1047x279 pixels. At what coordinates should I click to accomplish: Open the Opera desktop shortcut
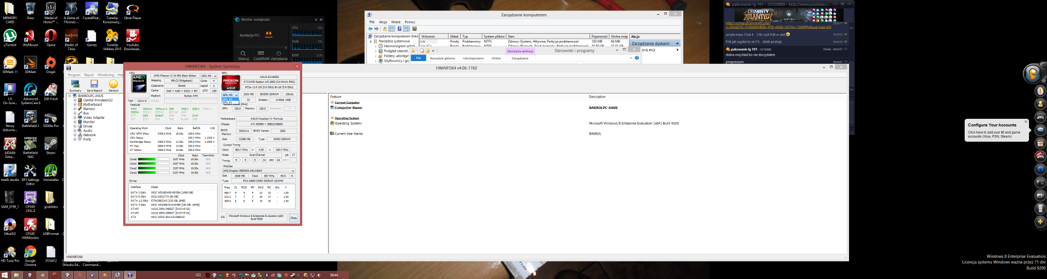50,38
